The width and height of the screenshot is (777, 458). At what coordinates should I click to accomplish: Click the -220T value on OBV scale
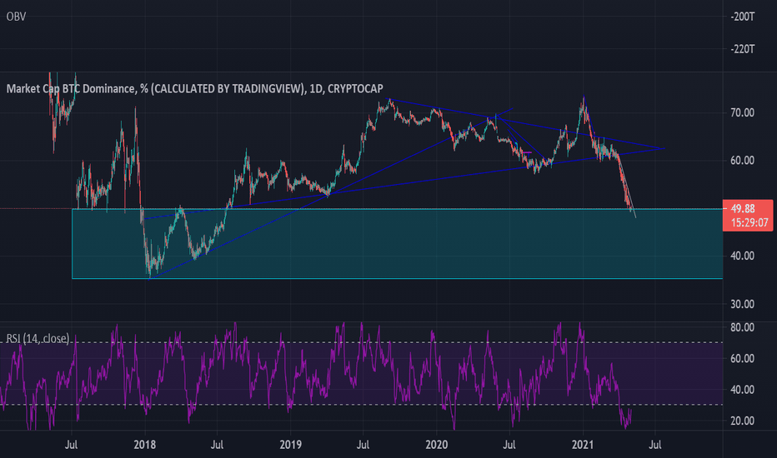pyautogui.click(x=742, y=49)
